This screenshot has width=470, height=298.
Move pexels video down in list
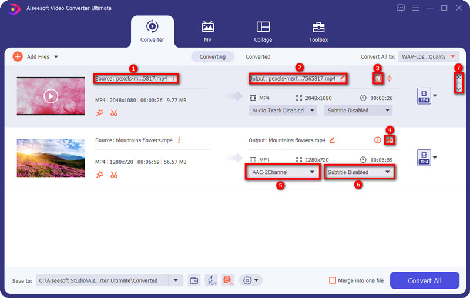tap(459, 89)
